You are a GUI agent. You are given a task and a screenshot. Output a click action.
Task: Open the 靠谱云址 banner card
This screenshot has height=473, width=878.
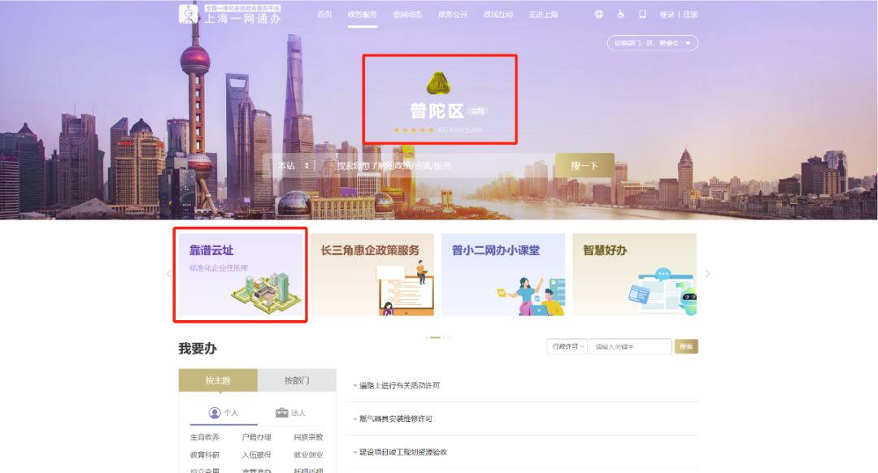click(x=241, y=275)
